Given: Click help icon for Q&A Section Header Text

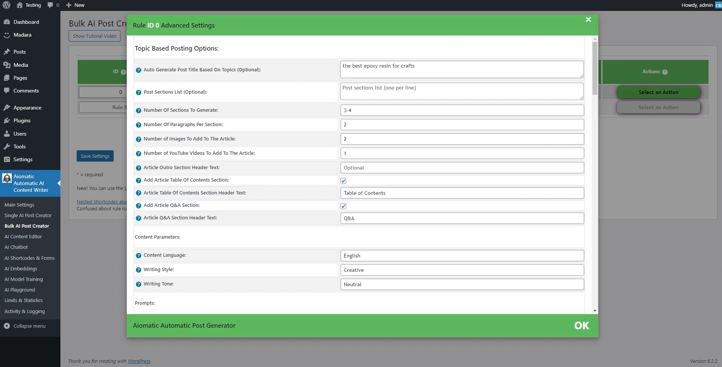Looking at the screenshot, I should pos(139,218).
